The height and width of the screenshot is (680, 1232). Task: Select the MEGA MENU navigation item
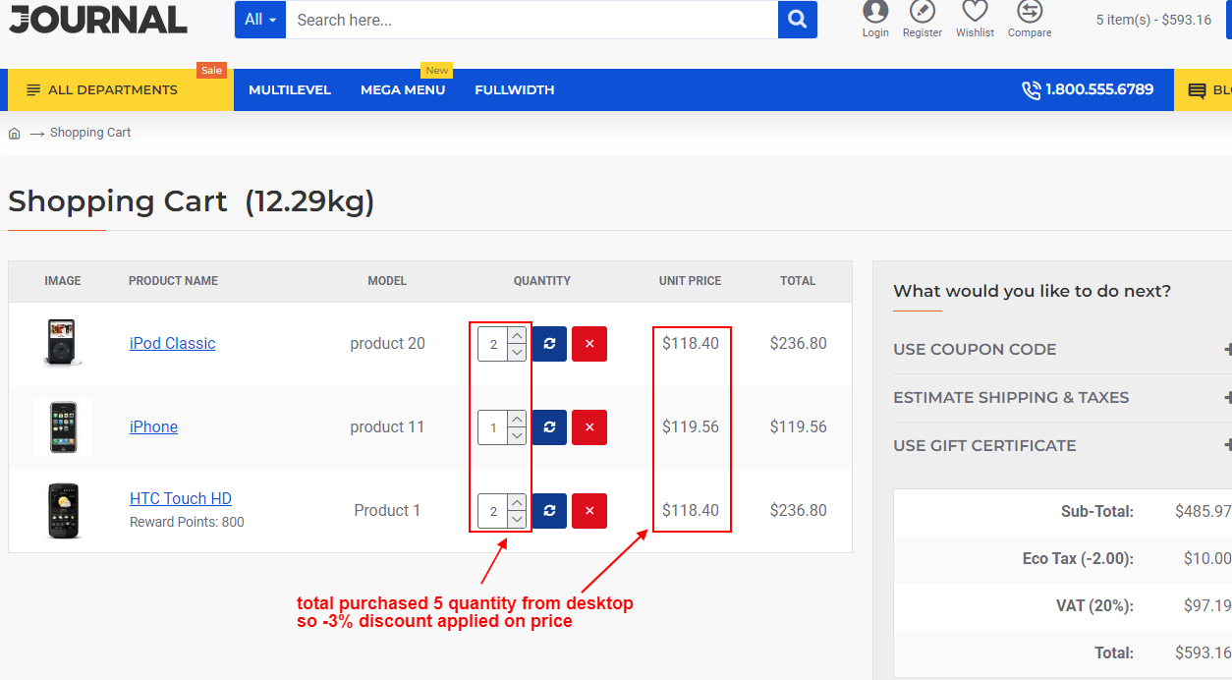[403, 89]
